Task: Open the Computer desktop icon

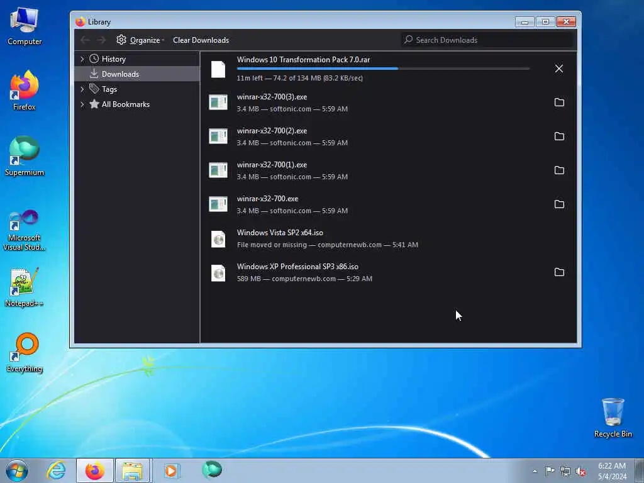Action: pyautogui.click(x=25, y=26)
